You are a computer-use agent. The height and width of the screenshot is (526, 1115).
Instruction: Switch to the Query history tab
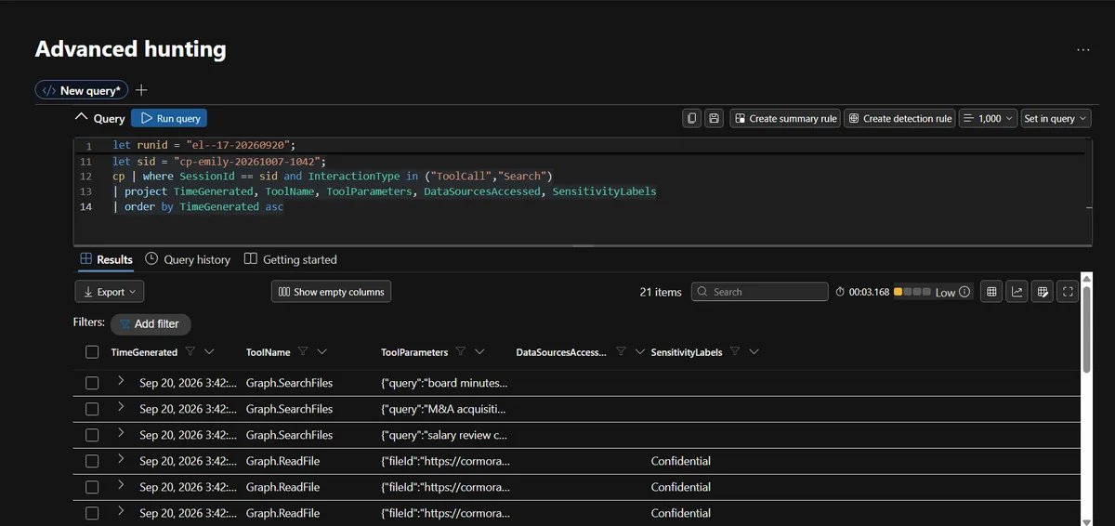(x=188, y=259)
